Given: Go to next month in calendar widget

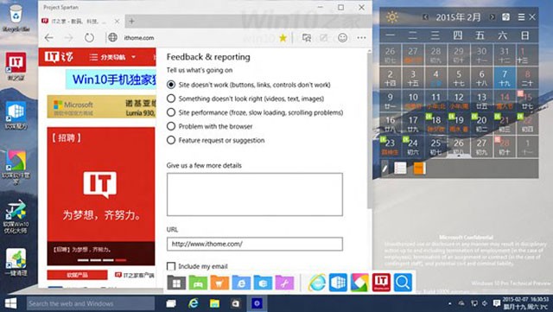Looking at the screenshot, I should coord(492,17).
